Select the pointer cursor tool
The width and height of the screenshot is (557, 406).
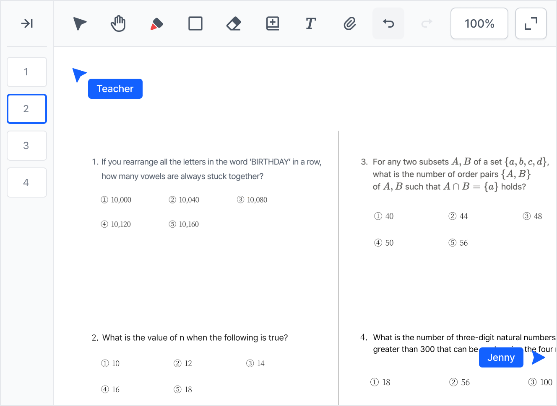click(80, 24)
